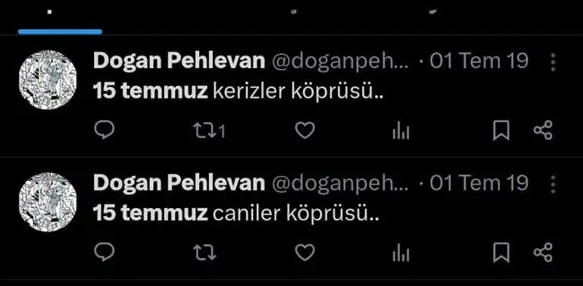This screenshot has height=286, width=583.
Task: Open the first tweet's 01 Tem 19 timestamp
Action: point(479,61)
